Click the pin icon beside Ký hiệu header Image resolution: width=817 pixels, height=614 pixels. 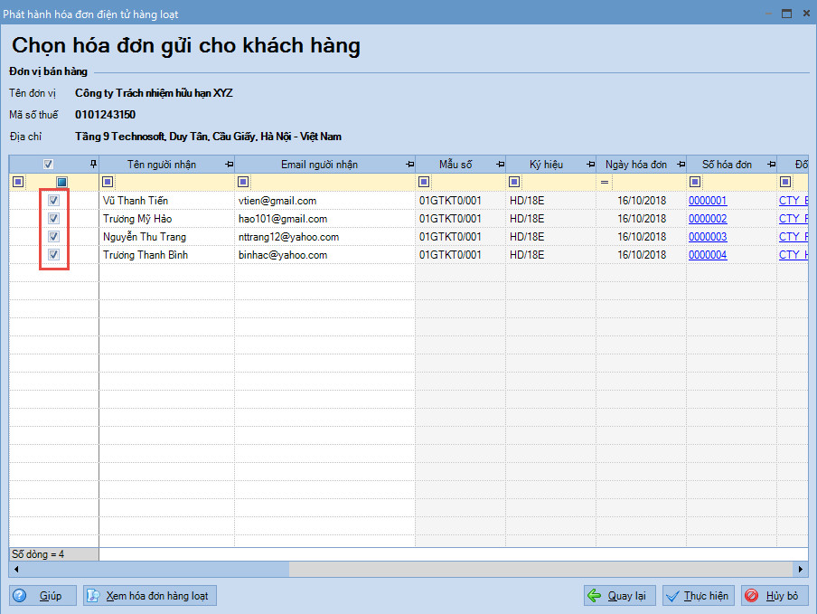pyautogui.click(x=591, y=164)
